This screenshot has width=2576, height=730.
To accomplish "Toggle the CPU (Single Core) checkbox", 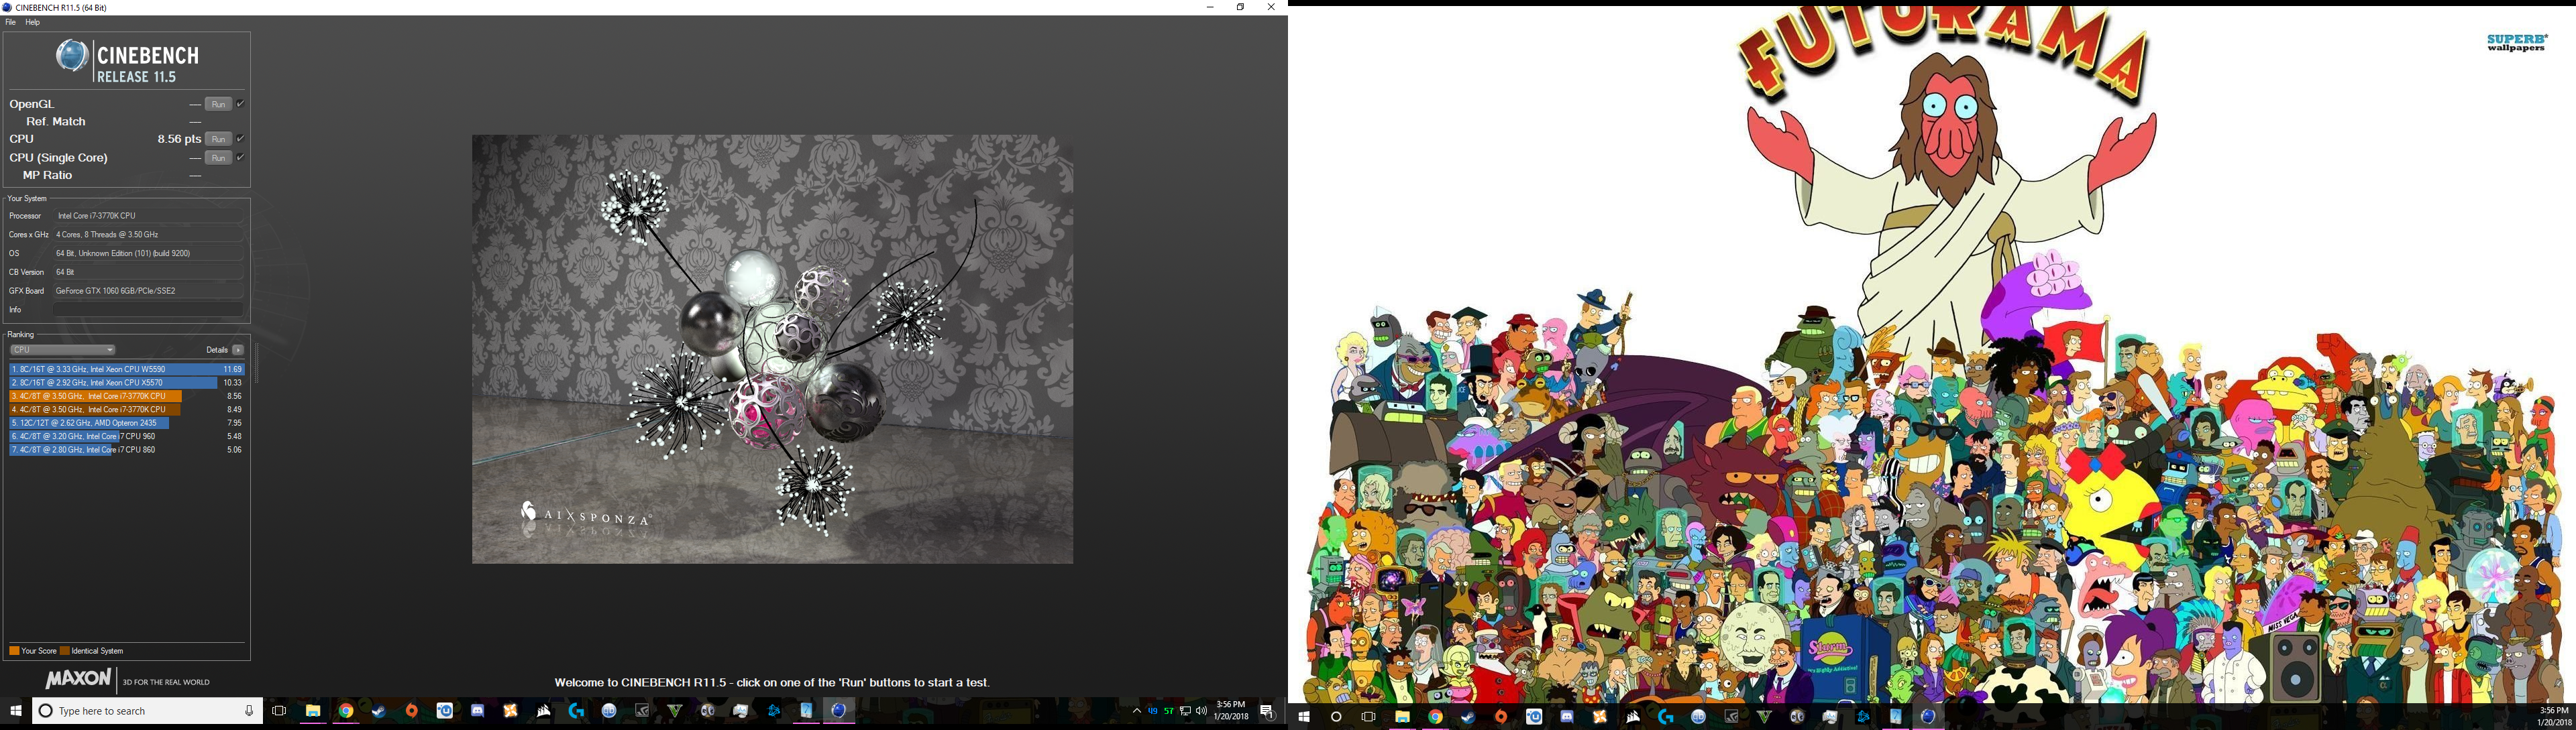I will click(x=240, y=158).
